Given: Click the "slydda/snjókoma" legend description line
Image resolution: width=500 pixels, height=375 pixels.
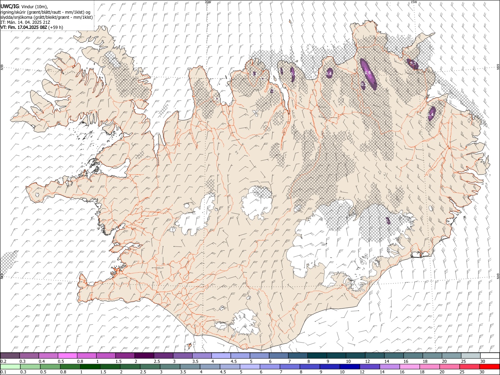Looking at the screenshot, I should pos(46,17).
